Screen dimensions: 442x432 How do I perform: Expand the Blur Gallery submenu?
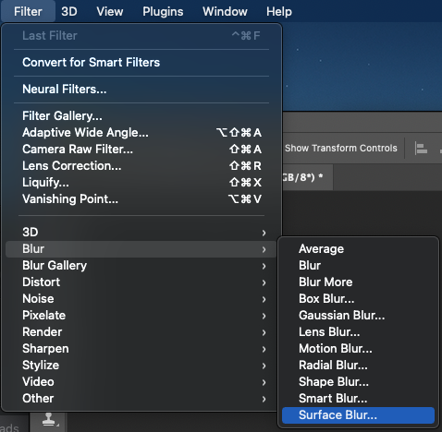coord(141,266)
